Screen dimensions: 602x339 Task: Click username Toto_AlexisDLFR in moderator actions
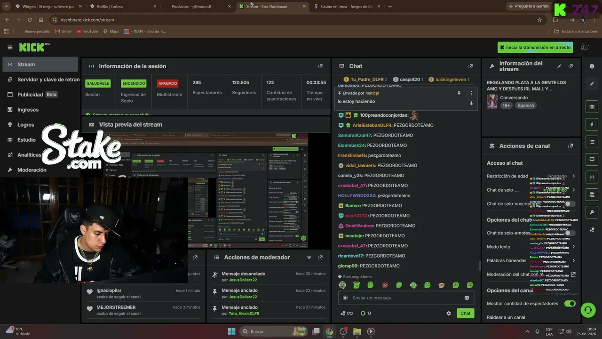pos(244,314)
